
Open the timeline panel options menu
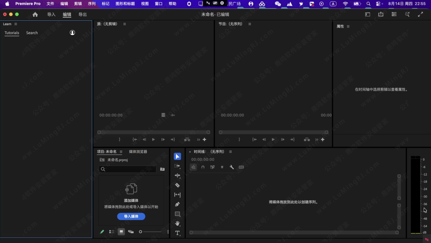pyautogui.click(x=230, y=152)
